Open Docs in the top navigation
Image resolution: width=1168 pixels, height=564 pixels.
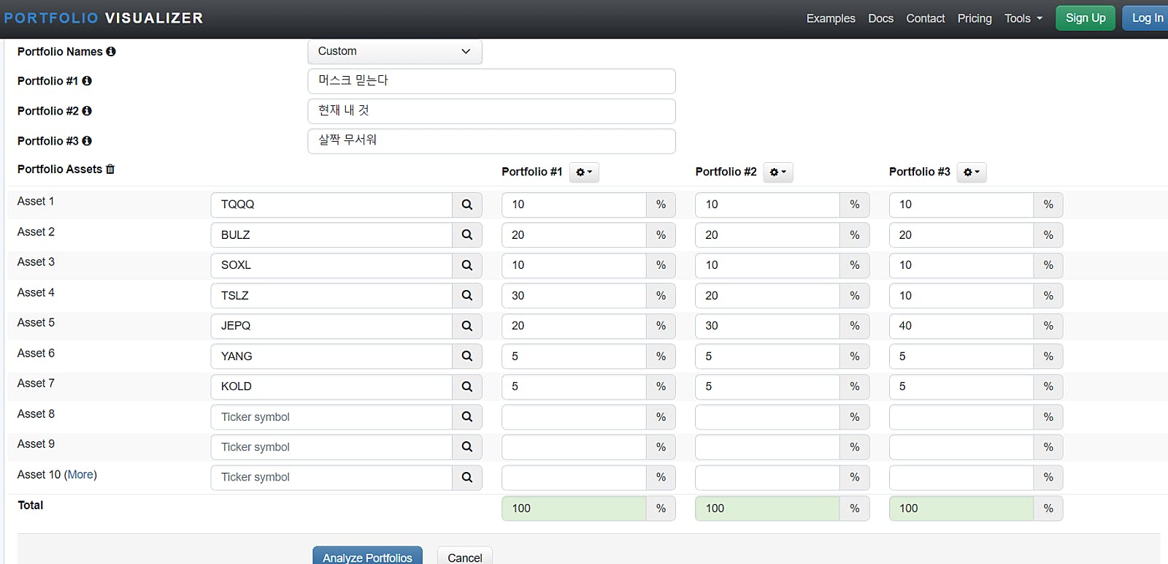coord(880,18)
